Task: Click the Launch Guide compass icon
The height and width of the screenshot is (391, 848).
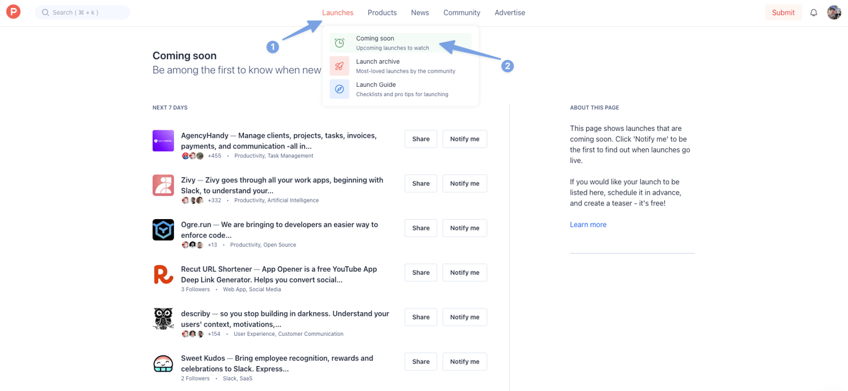Action: [x=340, y=89]
